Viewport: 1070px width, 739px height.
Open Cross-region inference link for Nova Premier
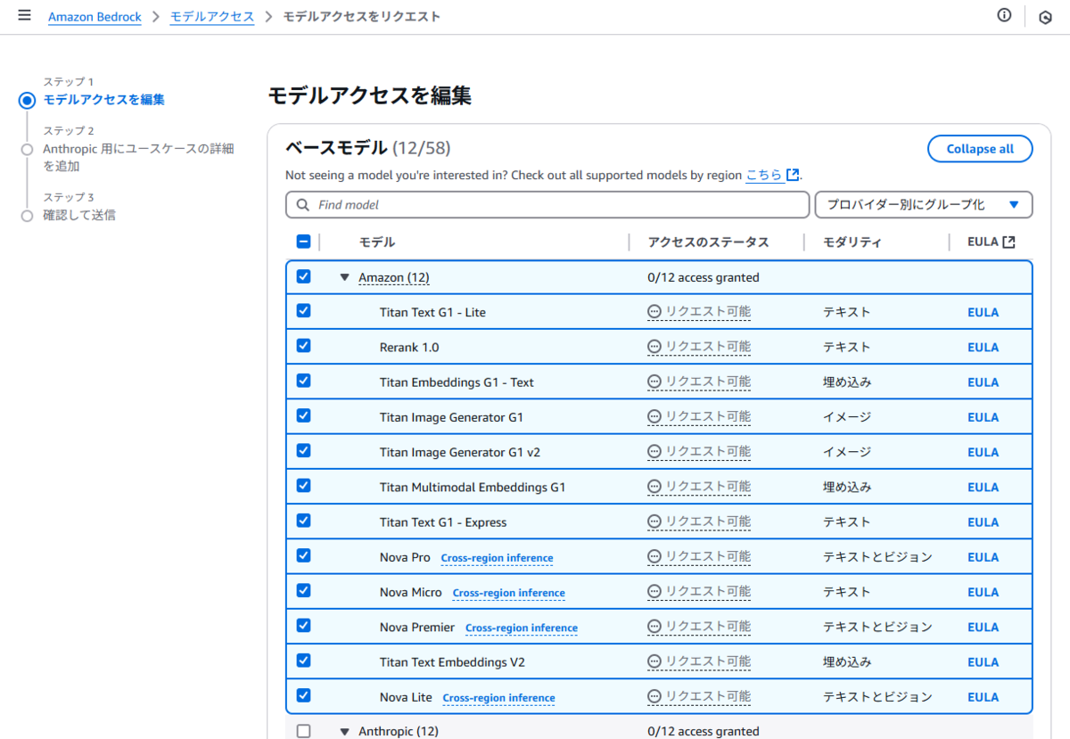tap(522, 628)
